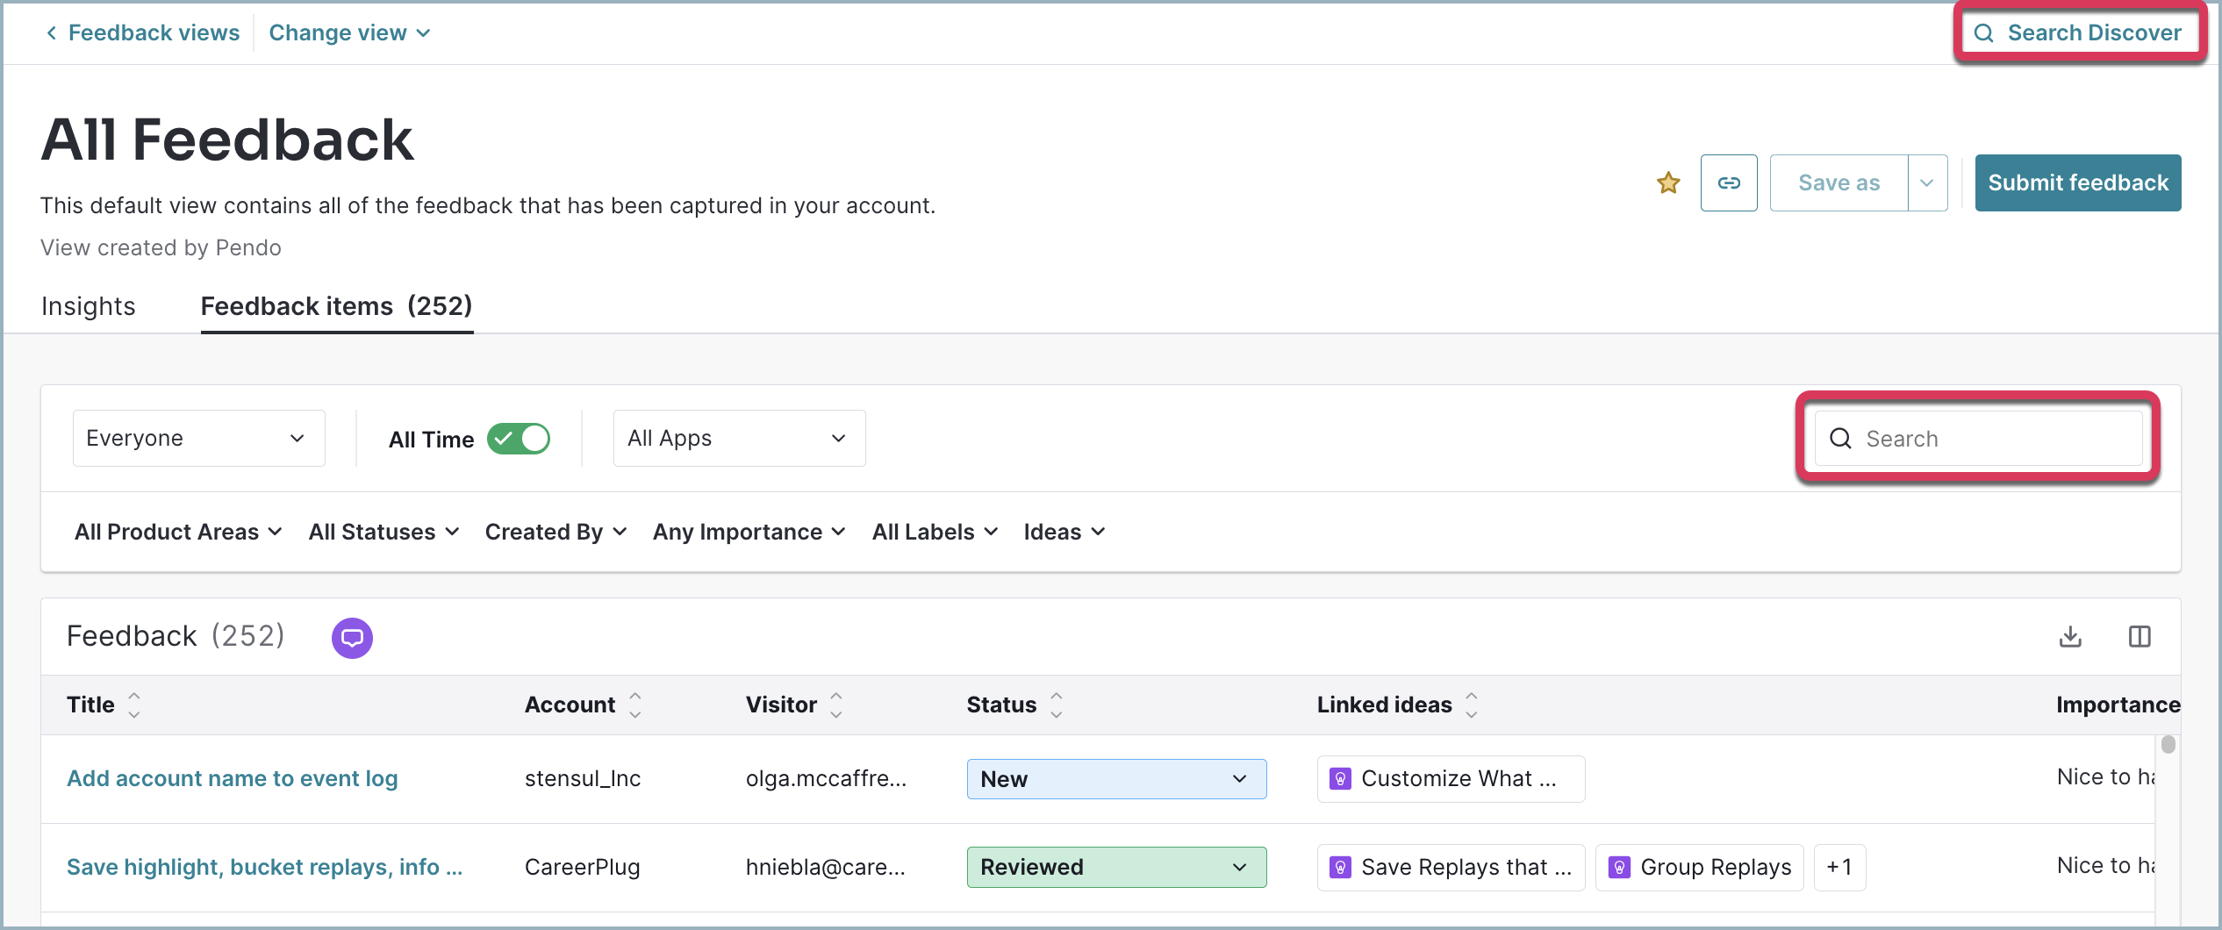The width and height of the screenshot is (2222, 930).
Task: Sort by Title column arrows
Action: point(134,705)
